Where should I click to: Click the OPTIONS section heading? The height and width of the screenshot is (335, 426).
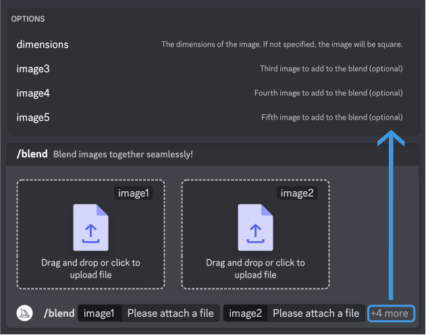point(28,19)
